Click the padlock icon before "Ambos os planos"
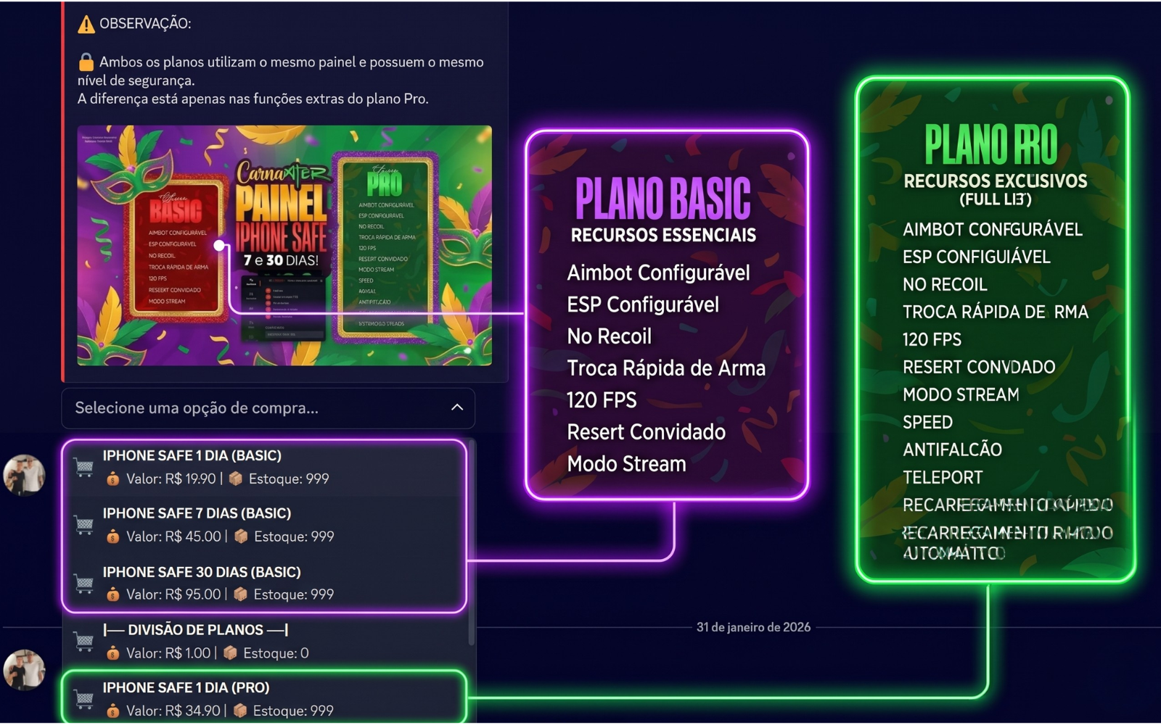 pyautogui.click(x=86, y=62)
